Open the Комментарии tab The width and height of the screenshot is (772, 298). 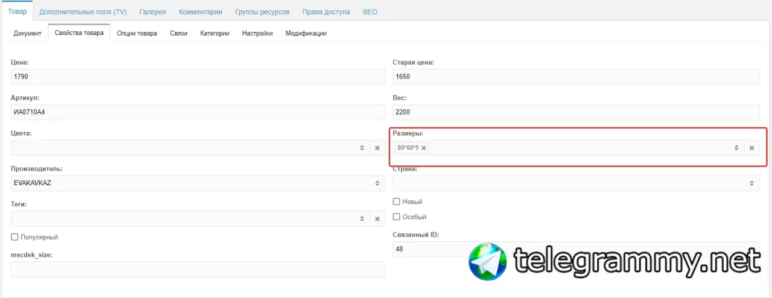[200, 11]
